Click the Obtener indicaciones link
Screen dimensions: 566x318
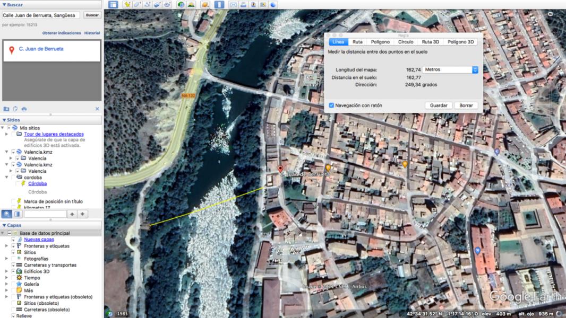pyautogui.click(x=62, y=33)
